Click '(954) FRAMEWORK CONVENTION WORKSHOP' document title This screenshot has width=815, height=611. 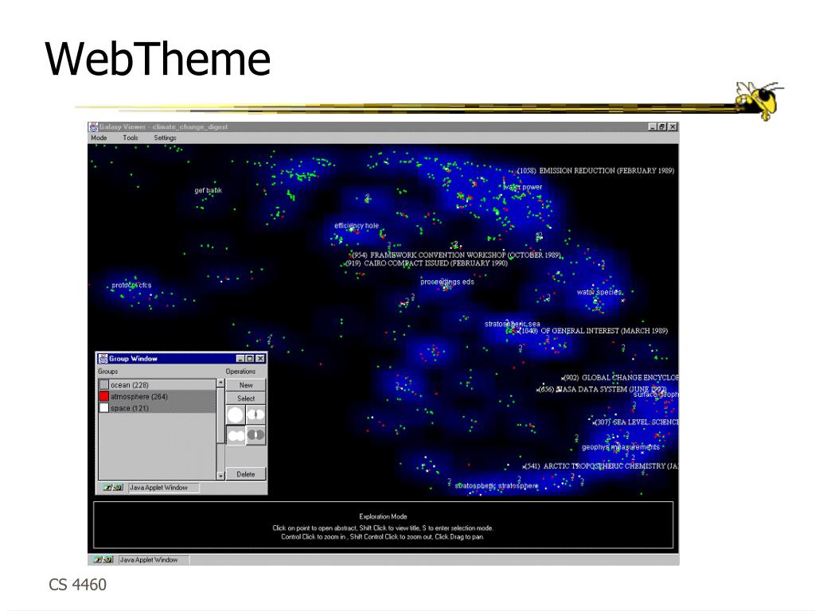pyautogui.click(x=456, y=255)
